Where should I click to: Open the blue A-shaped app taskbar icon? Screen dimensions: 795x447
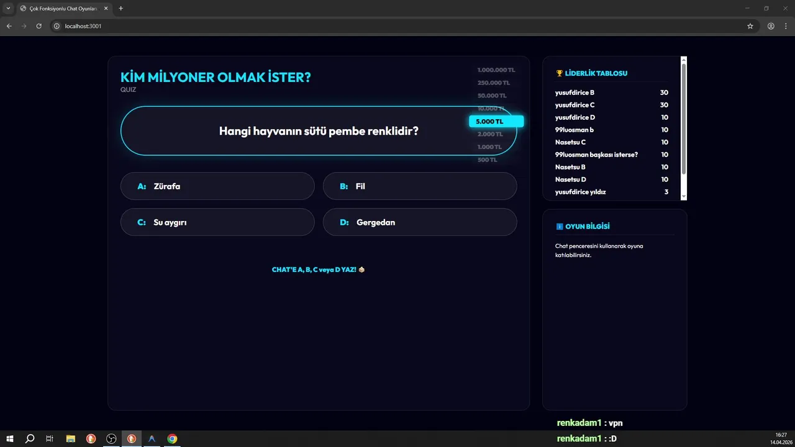152,439
